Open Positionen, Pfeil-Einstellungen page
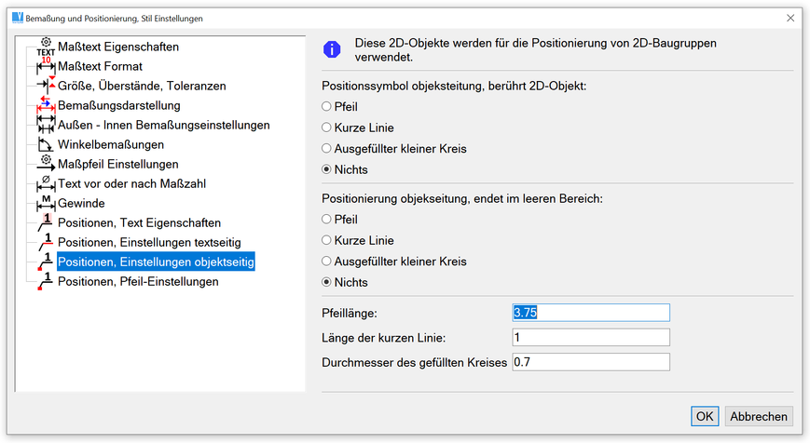Viewport: 810px width, 443px height. 138,281
